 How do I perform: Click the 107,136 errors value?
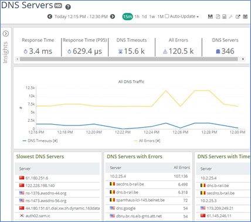[x=181, y=176]
